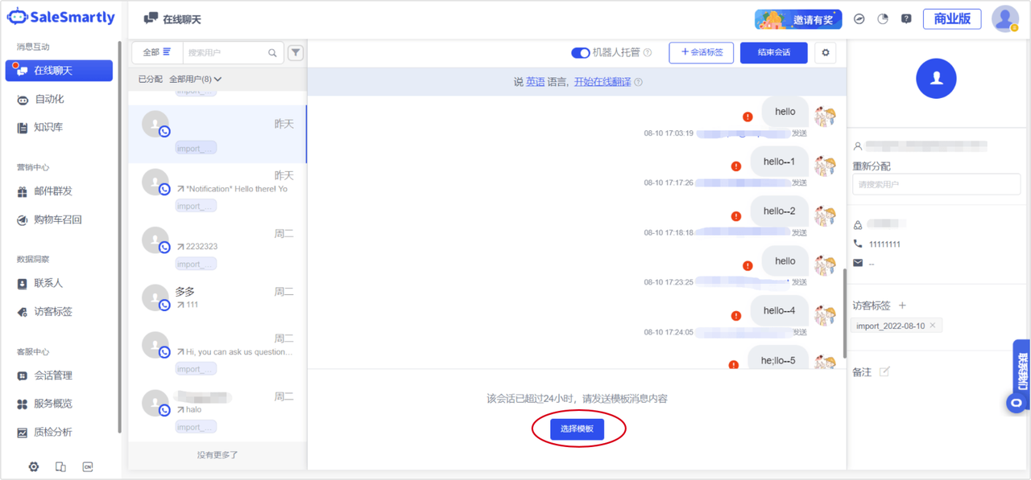Add a visitor tag with plus icon

[902, 306]
